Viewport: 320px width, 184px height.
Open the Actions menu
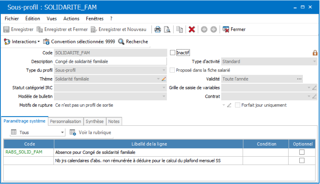71,19
